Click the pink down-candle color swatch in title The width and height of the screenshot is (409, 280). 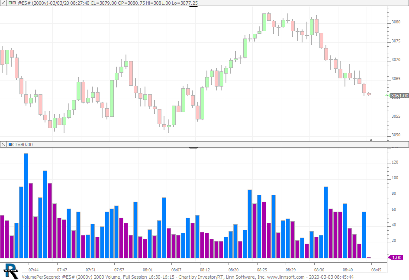pos(14,3)
